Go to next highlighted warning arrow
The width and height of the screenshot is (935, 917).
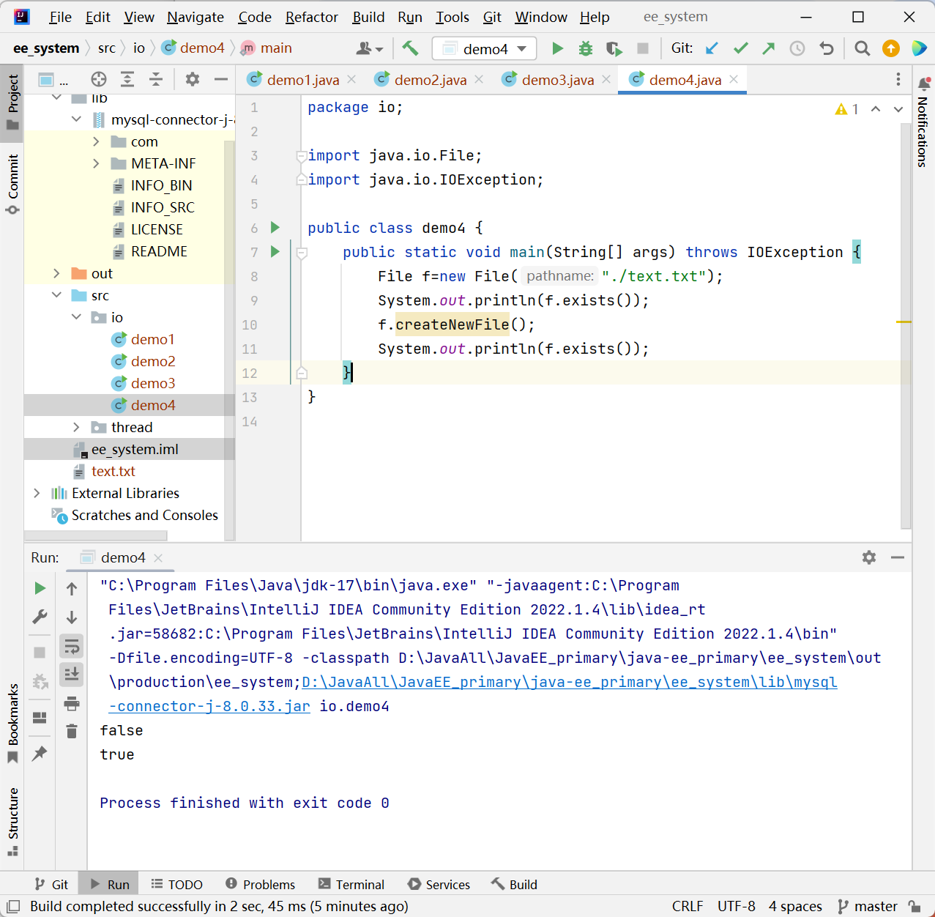click(898, 109)
